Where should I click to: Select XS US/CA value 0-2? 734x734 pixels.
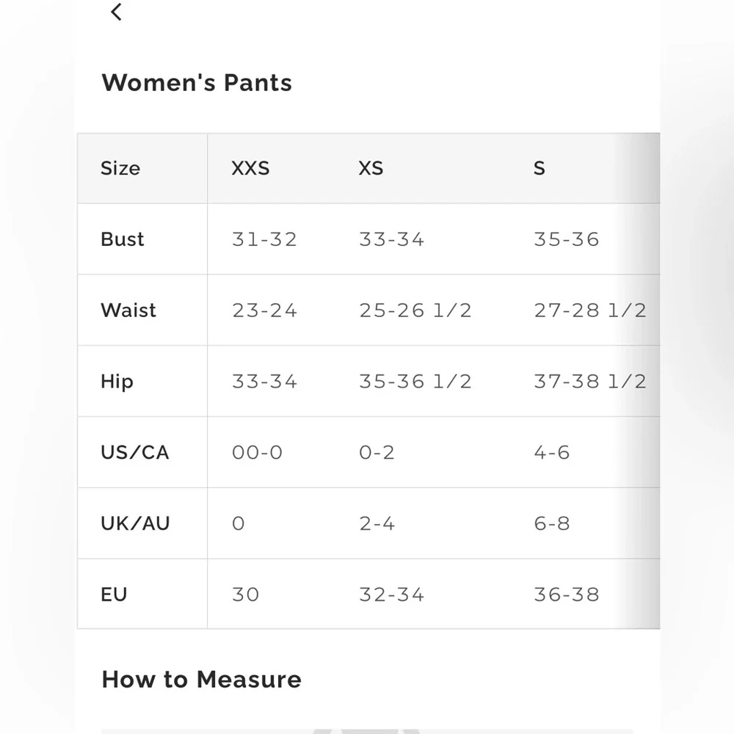[x=377, y=453]
